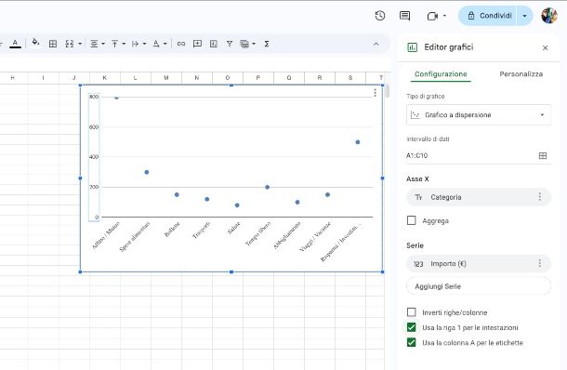Expand the text wrapping dropdown arrow
This screenshot has width=567, height=370.
[x=144, y=44]
